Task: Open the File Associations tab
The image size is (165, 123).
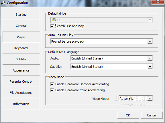Action: [21, 93]
